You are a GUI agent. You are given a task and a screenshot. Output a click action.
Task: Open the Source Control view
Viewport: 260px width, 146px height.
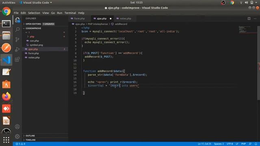click(17, 39)
